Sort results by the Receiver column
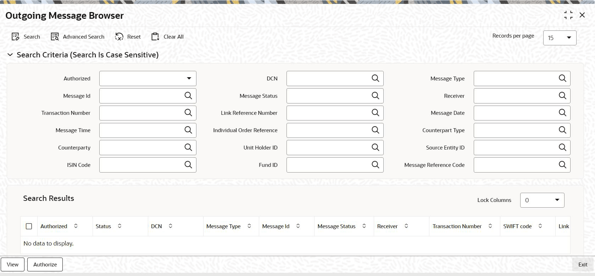Image resolution: width=595 pixels, height=276 pixels. point(406,226)
